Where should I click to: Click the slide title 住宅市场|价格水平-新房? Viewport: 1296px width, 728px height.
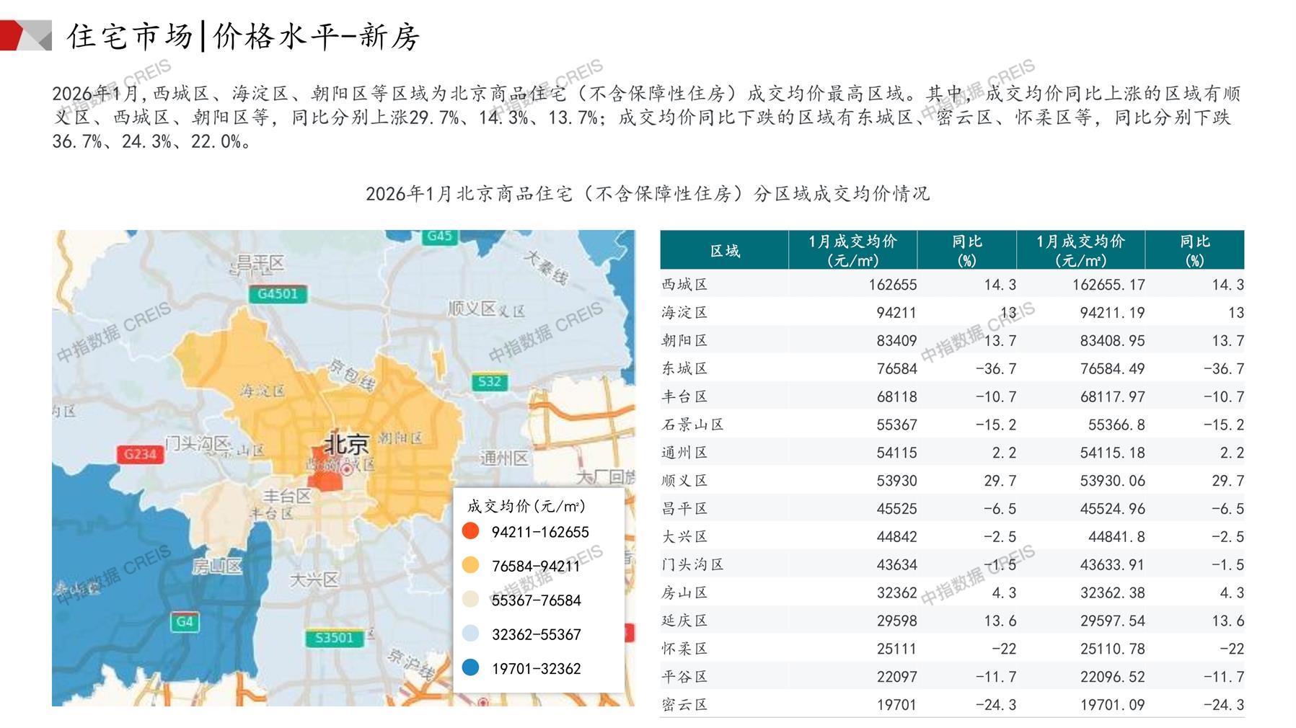pyautogui.click(x=243, y=36)
